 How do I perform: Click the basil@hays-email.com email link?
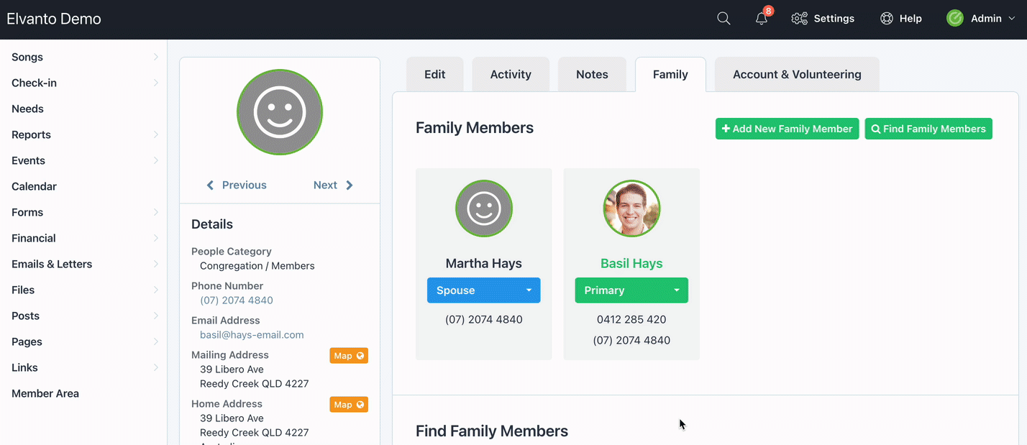click(252, 335)
